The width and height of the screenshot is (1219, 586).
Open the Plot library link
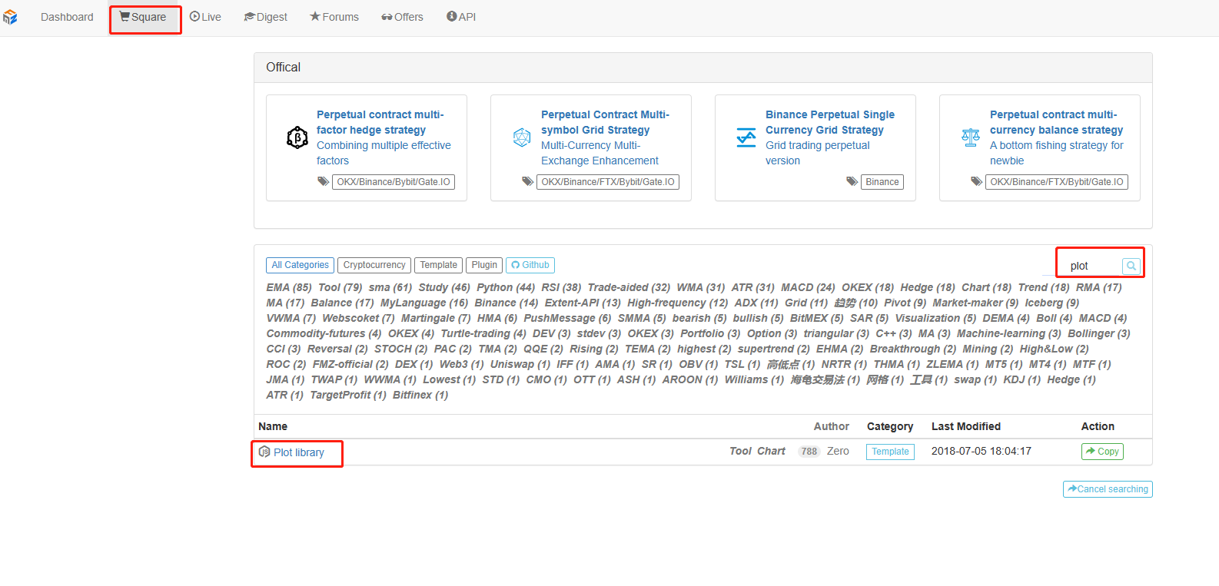click(x=299, y=452)
